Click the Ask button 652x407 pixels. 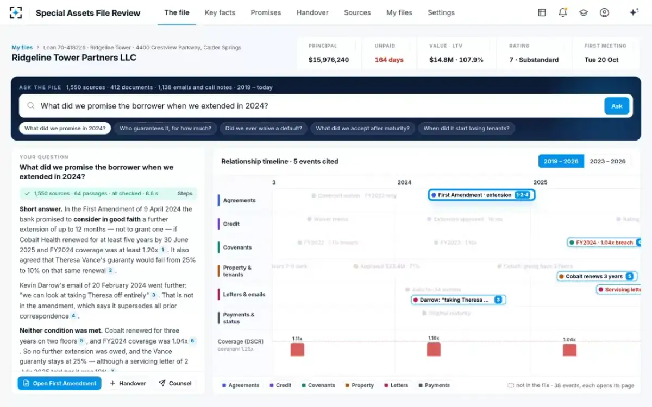click(617, 106)
